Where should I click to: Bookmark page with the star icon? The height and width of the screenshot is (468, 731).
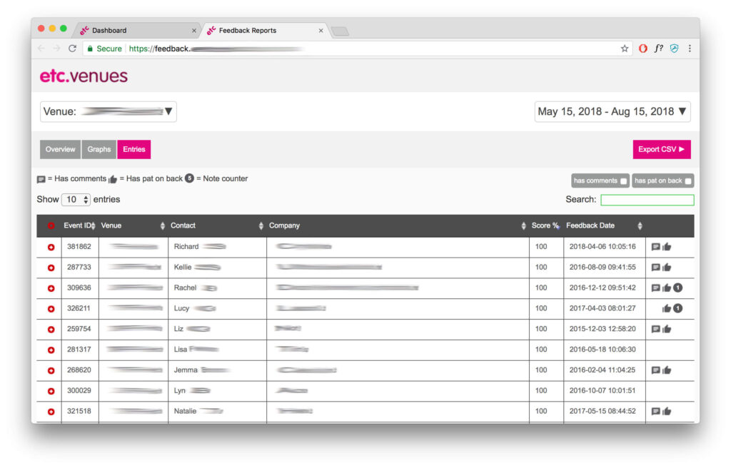[625, 49]
